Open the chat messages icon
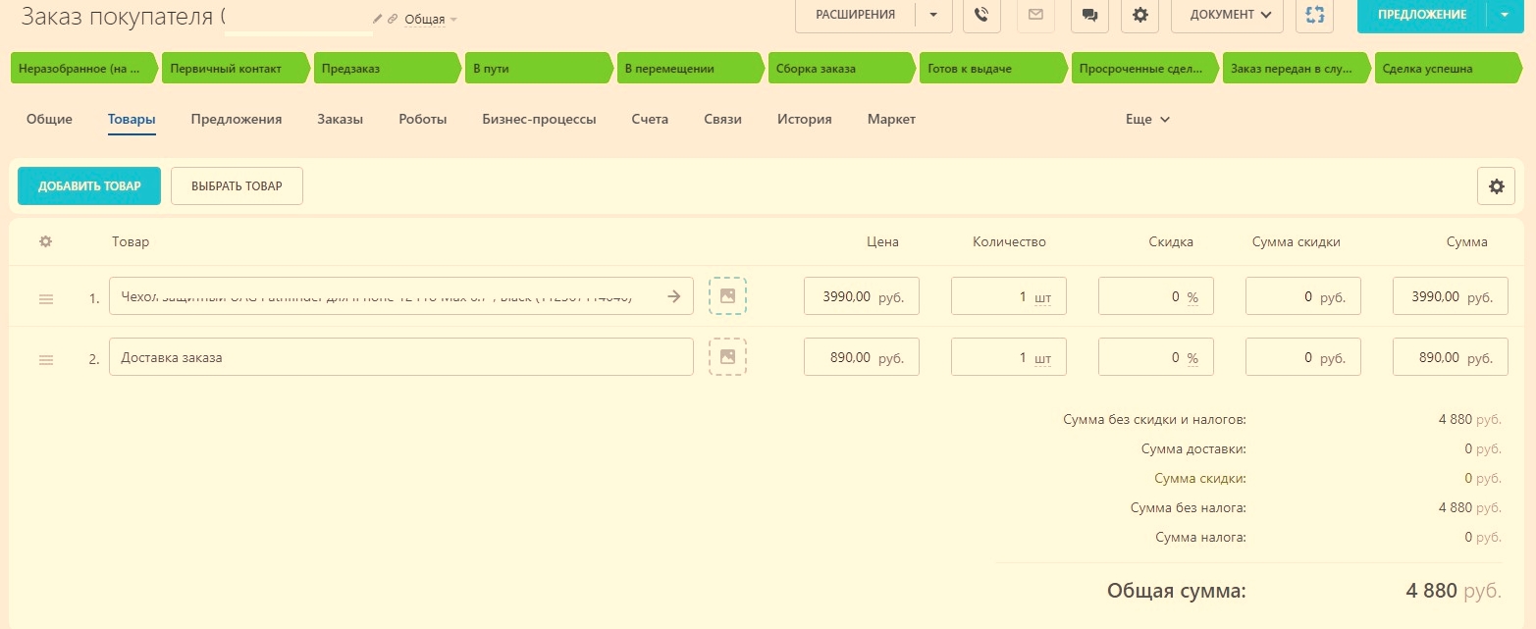The image size is (1536, 629). click(1089, 15)
